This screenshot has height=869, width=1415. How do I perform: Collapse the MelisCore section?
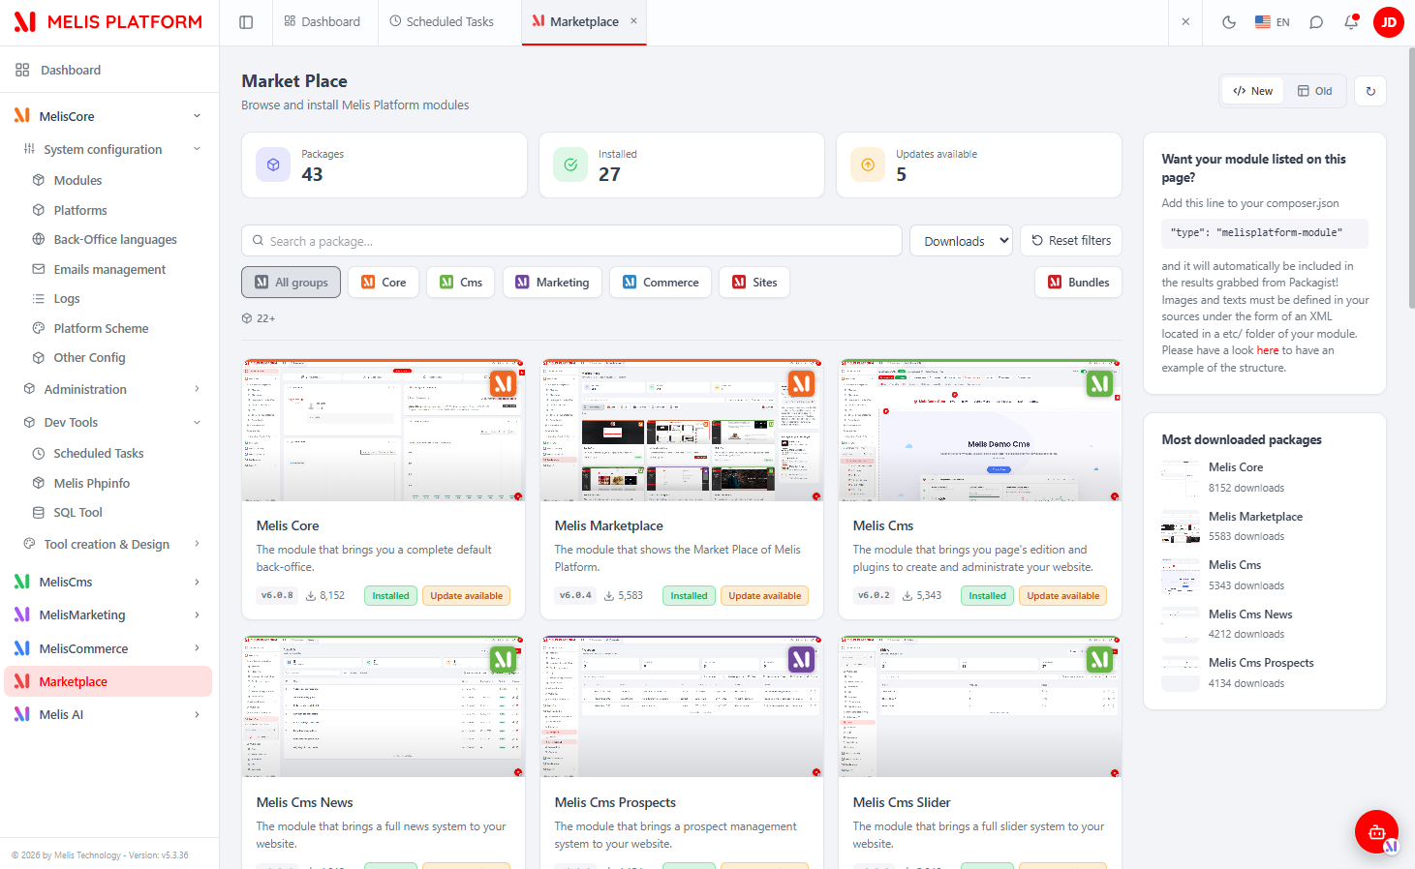coord(197,116)
